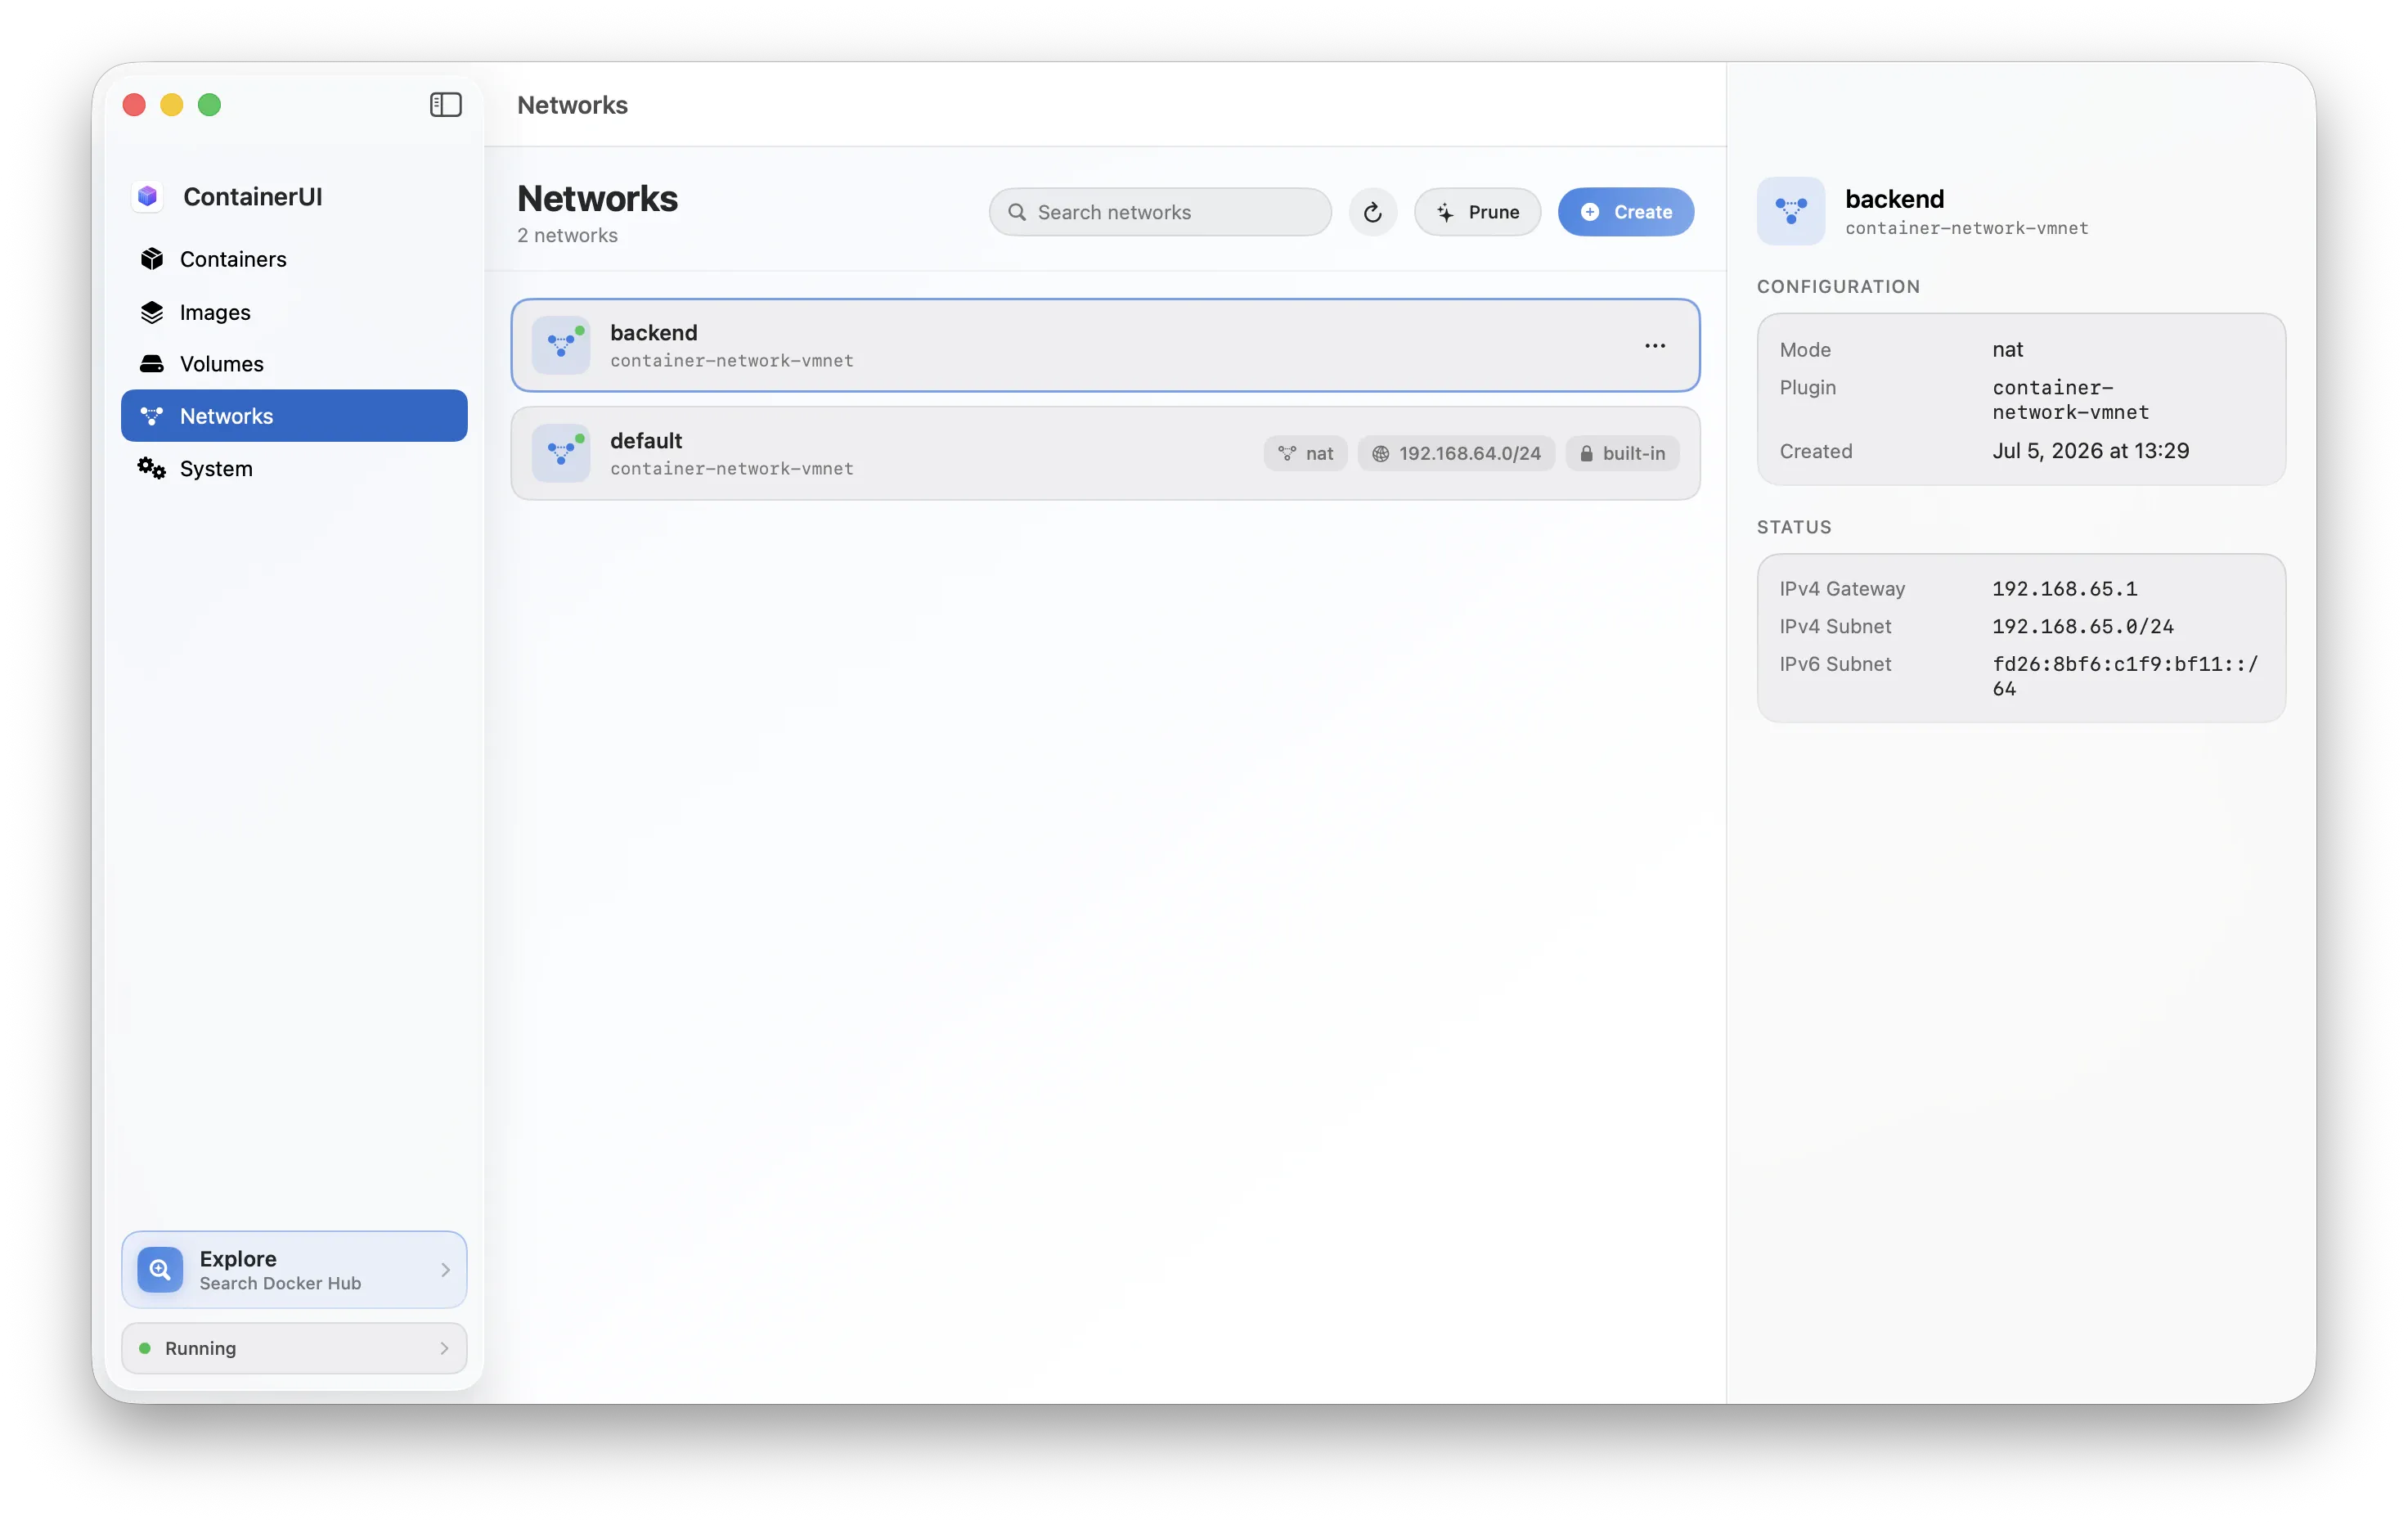Click the search magnifier icon
Screen dimensions: 2408x1525
click(x=1017, y=212)
